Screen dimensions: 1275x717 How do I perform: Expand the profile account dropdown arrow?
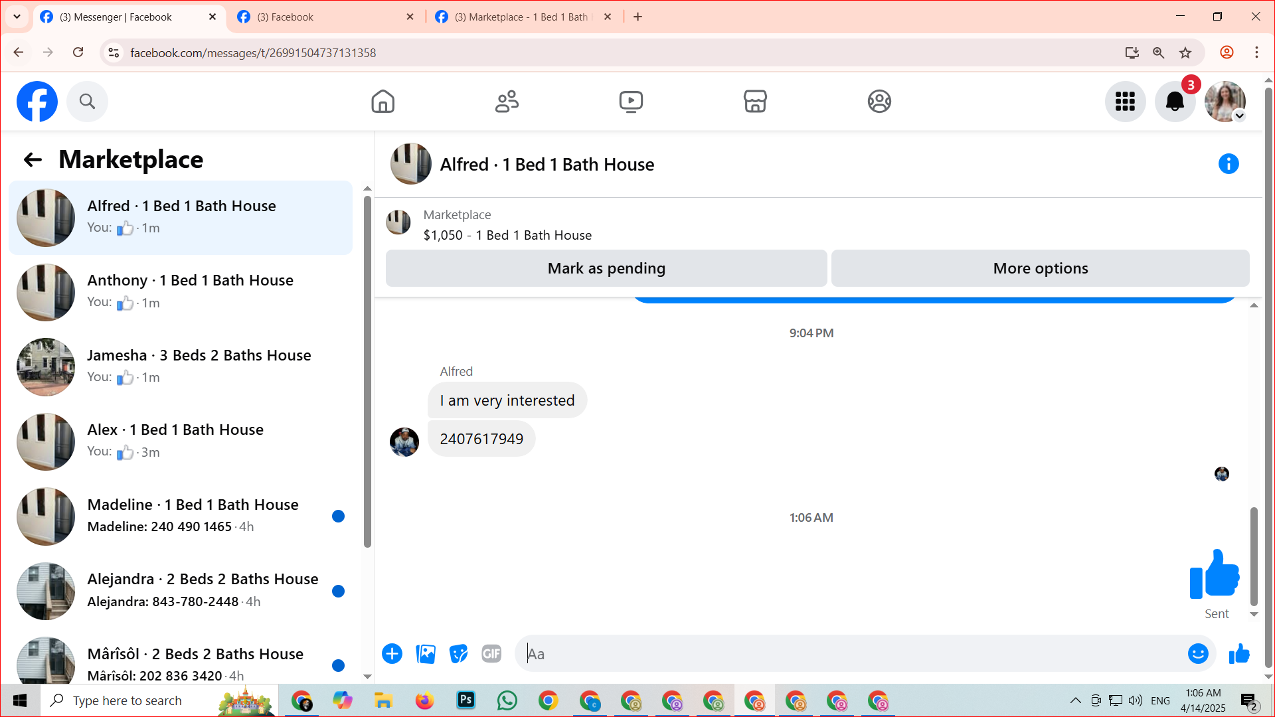[1239, 116]
